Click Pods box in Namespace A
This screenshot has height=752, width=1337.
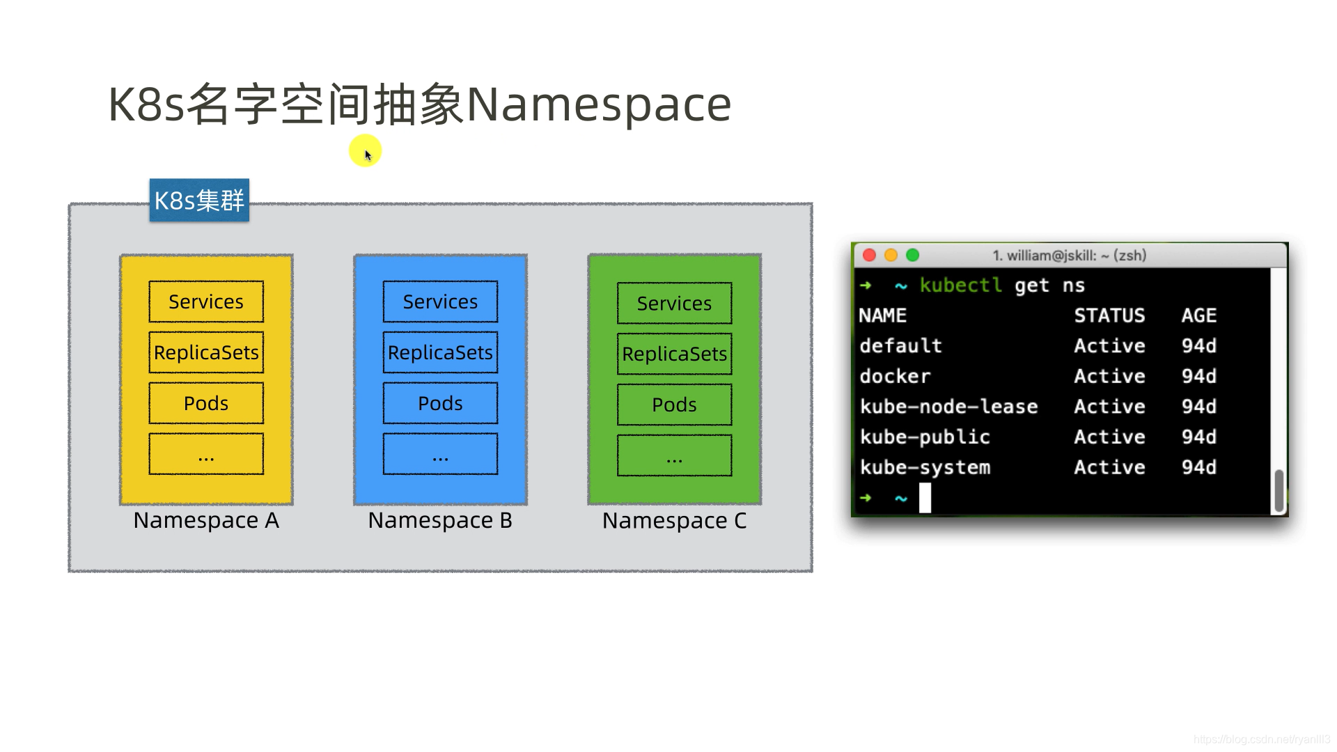coord(206,403)
